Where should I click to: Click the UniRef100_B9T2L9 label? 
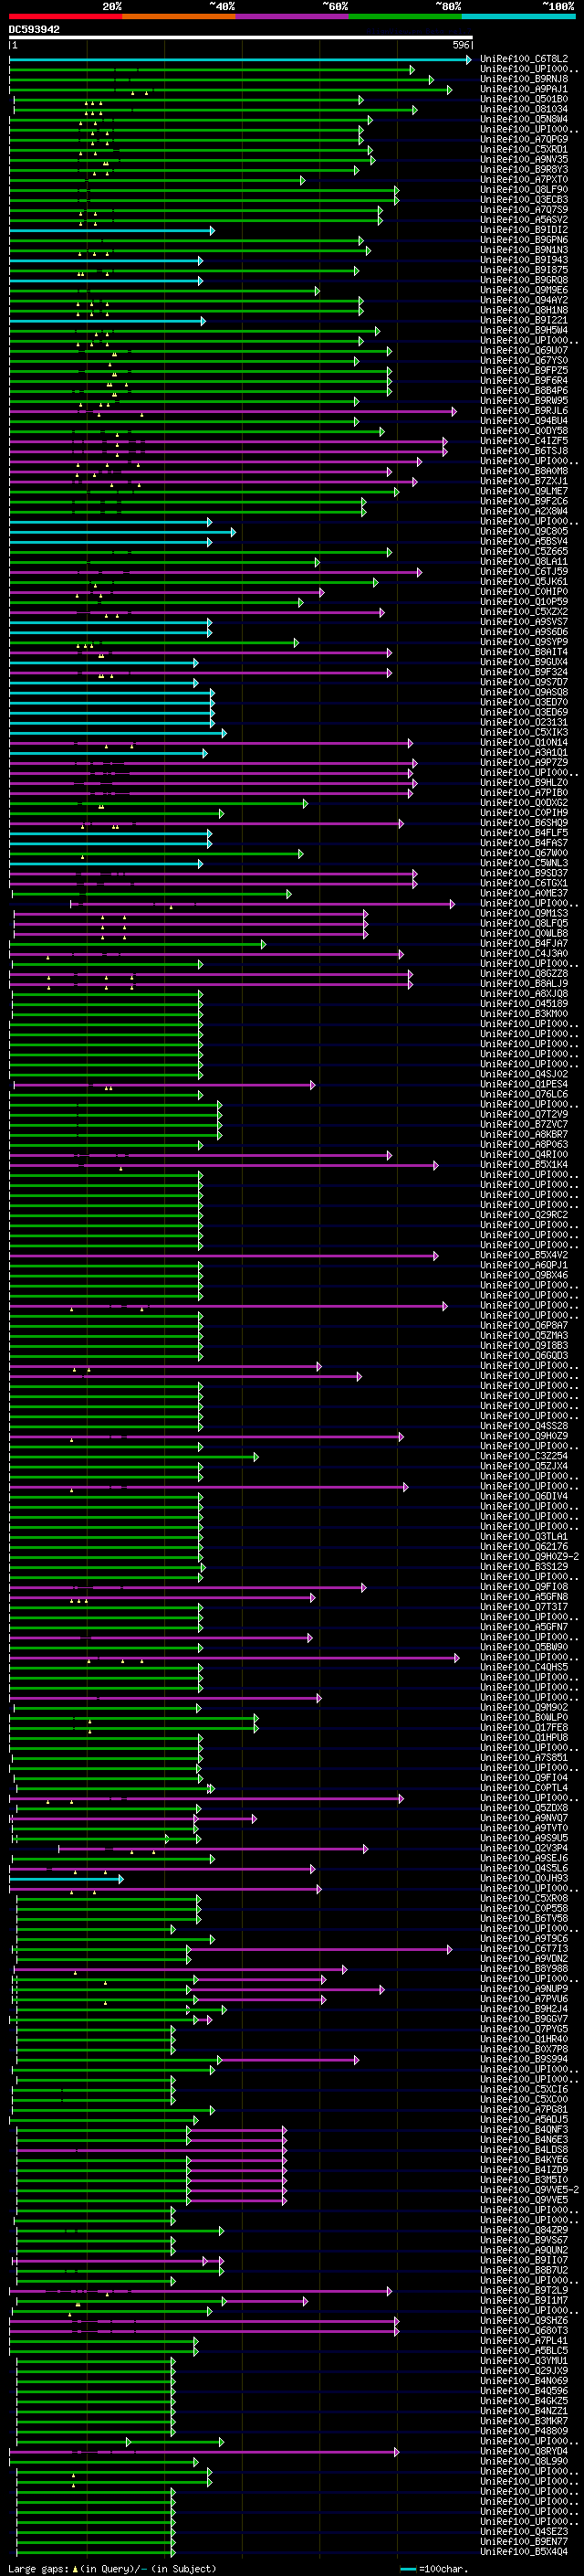coord(524,2290)
